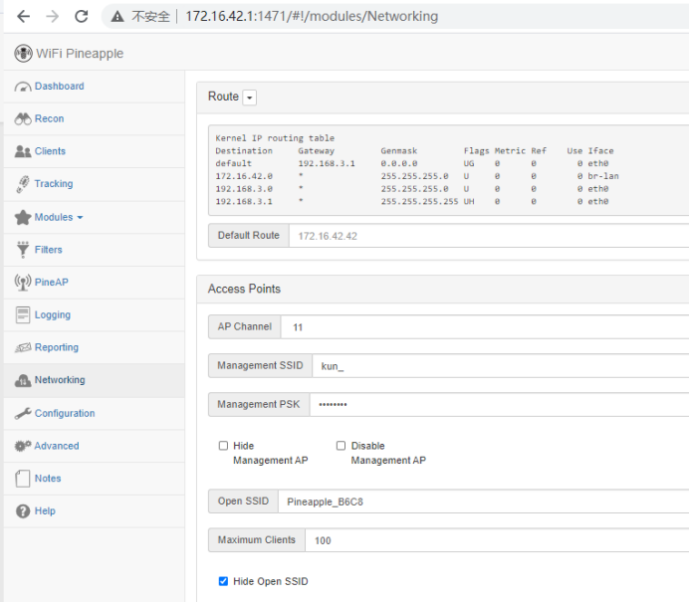Click the Advanced gears icon
The height and width of the screenshot is (602, 689).
click(24, 447)
